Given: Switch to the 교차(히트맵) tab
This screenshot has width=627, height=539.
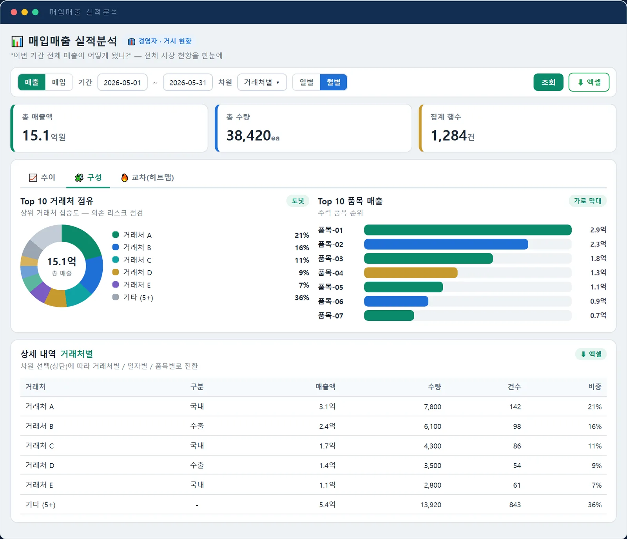Looking at the screenshot, I should [x=147, y=178].
